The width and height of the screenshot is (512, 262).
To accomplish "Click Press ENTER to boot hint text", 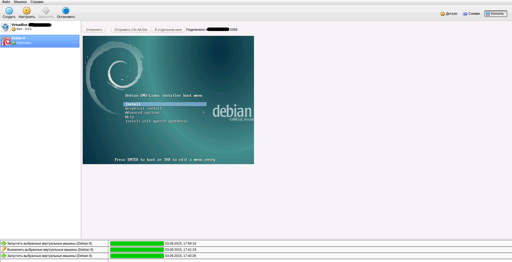I will (165, 160).
